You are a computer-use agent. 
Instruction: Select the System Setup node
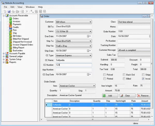pyautogui.click(x=15, y=59)
